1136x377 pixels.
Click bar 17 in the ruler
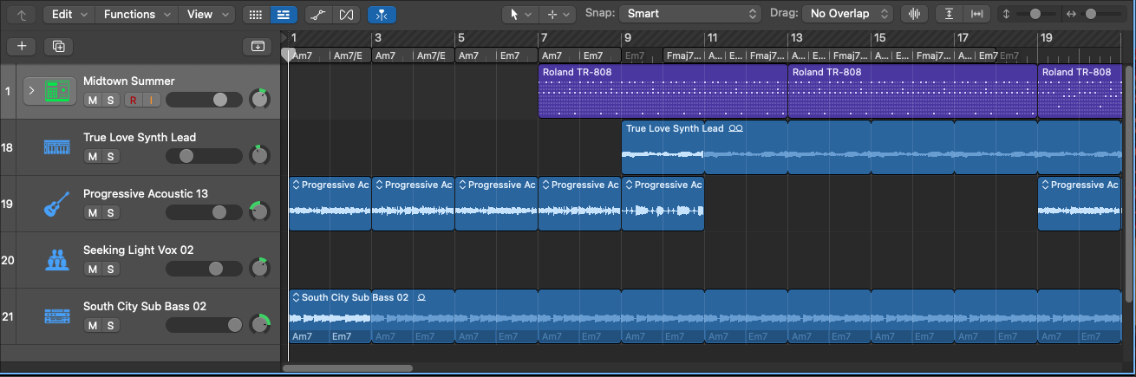point(962,38)
